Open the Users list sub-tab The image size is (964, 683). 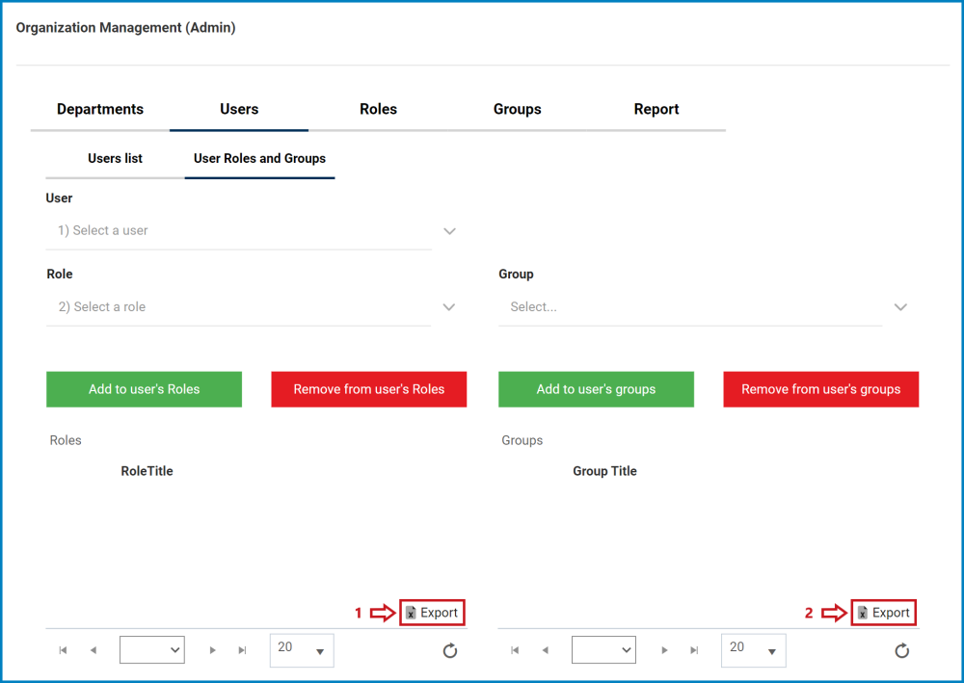[x=115, y=158]
